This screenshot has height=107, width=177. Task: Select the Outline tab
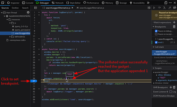point(15,8)
